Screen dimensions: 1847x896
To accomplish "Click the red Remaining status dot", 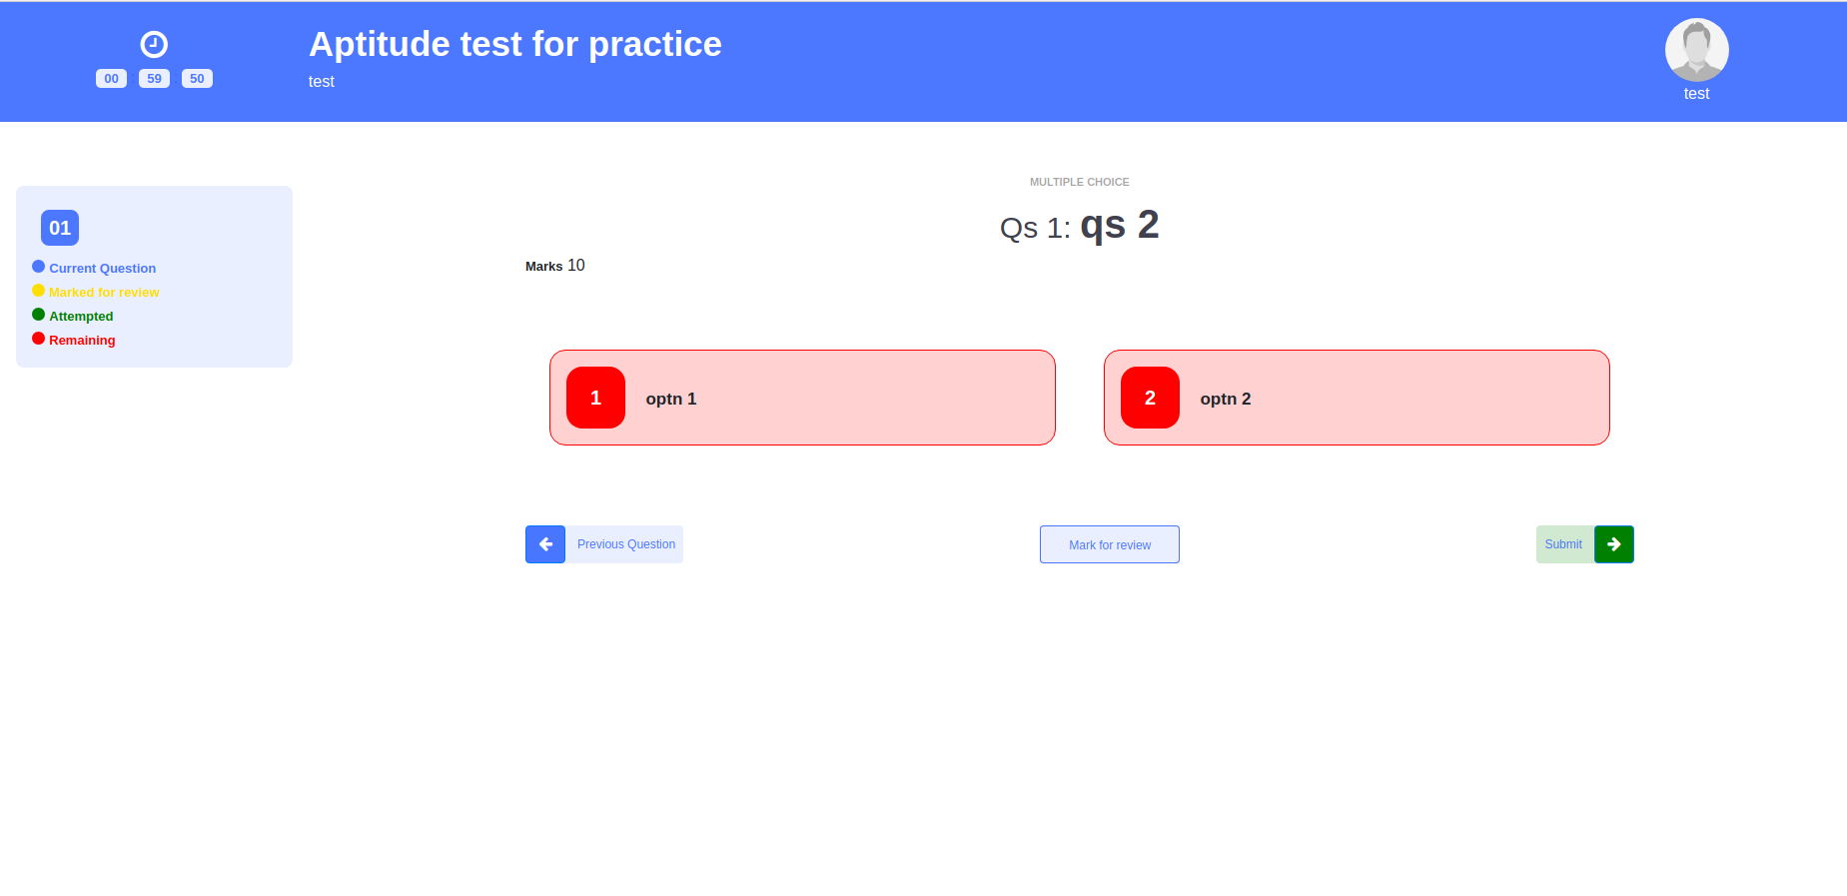I will [38, 338].
